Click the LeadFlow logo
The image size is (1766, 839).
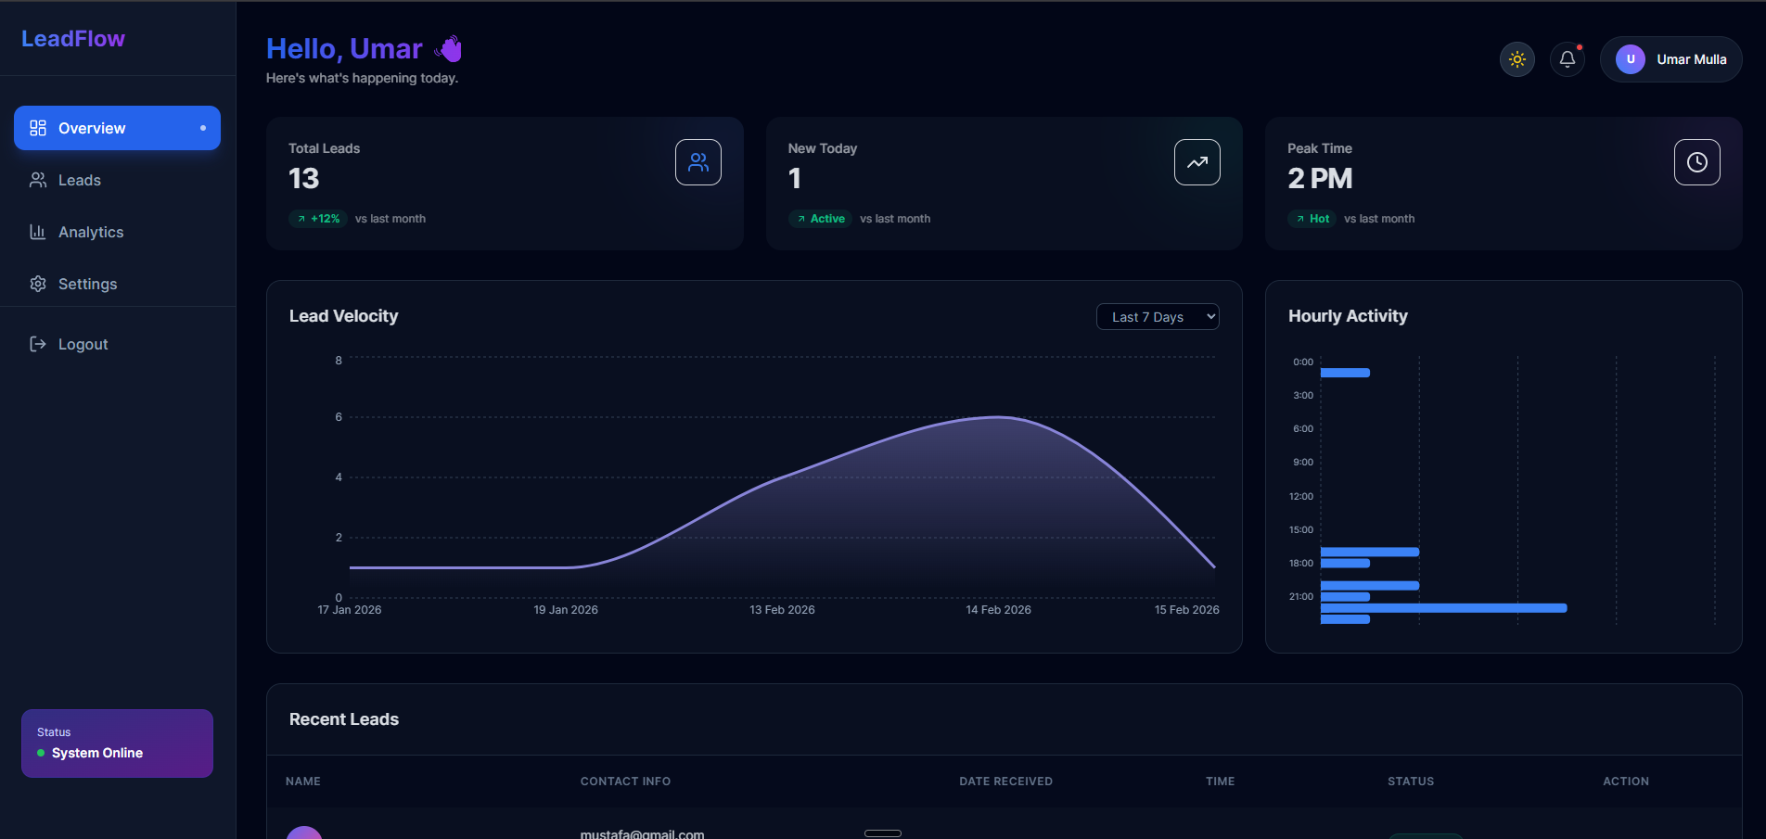point(73,39)
